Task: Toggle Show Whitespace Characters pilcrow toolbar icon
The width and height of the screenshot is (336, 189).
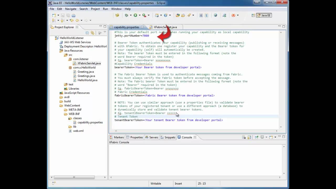Action: click(206, 15)
